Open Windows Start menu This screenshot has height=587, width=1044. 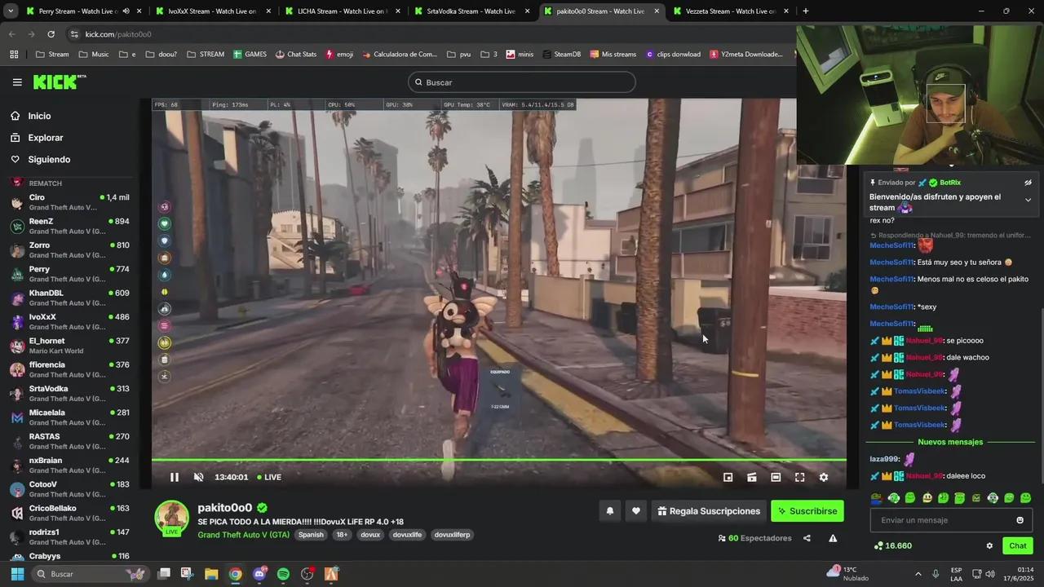click(x=17, y=574)
